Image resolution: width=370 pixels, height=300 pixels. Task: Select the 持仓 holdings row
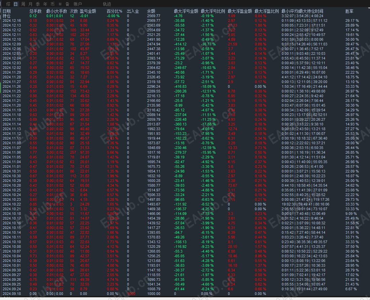coord(185,16)
